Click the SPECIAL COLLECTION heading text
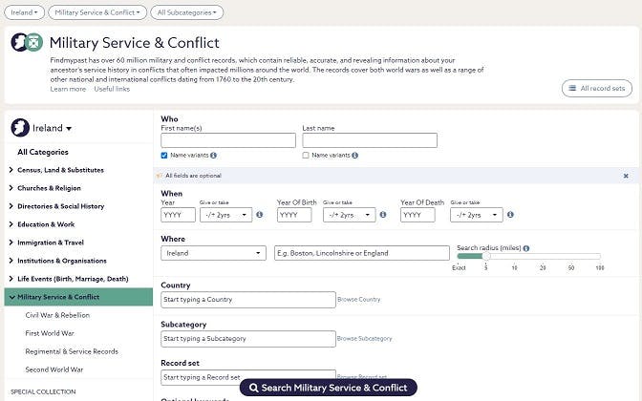This screenshot has width=642, height=401. pyautogui.click(x=43, y=392)
